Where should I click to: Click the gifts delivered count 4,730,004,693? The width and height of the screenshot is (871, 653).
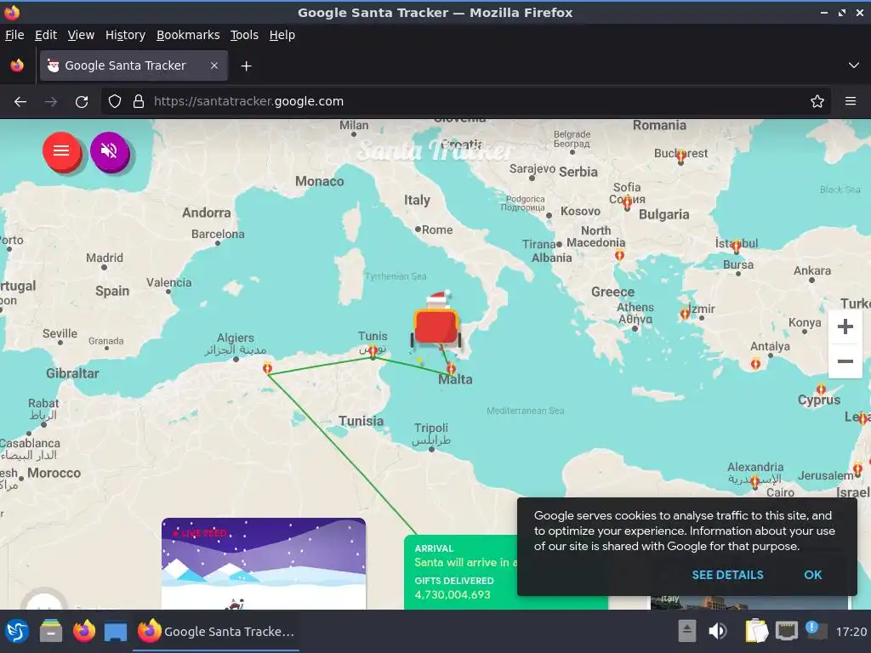pos(453,594)
